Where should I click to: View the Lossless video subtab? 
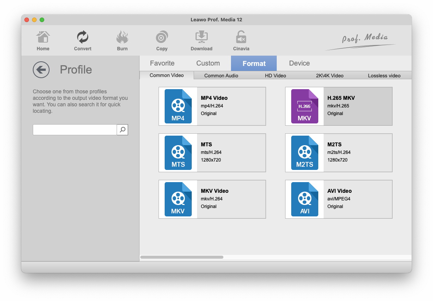point(384,75)
